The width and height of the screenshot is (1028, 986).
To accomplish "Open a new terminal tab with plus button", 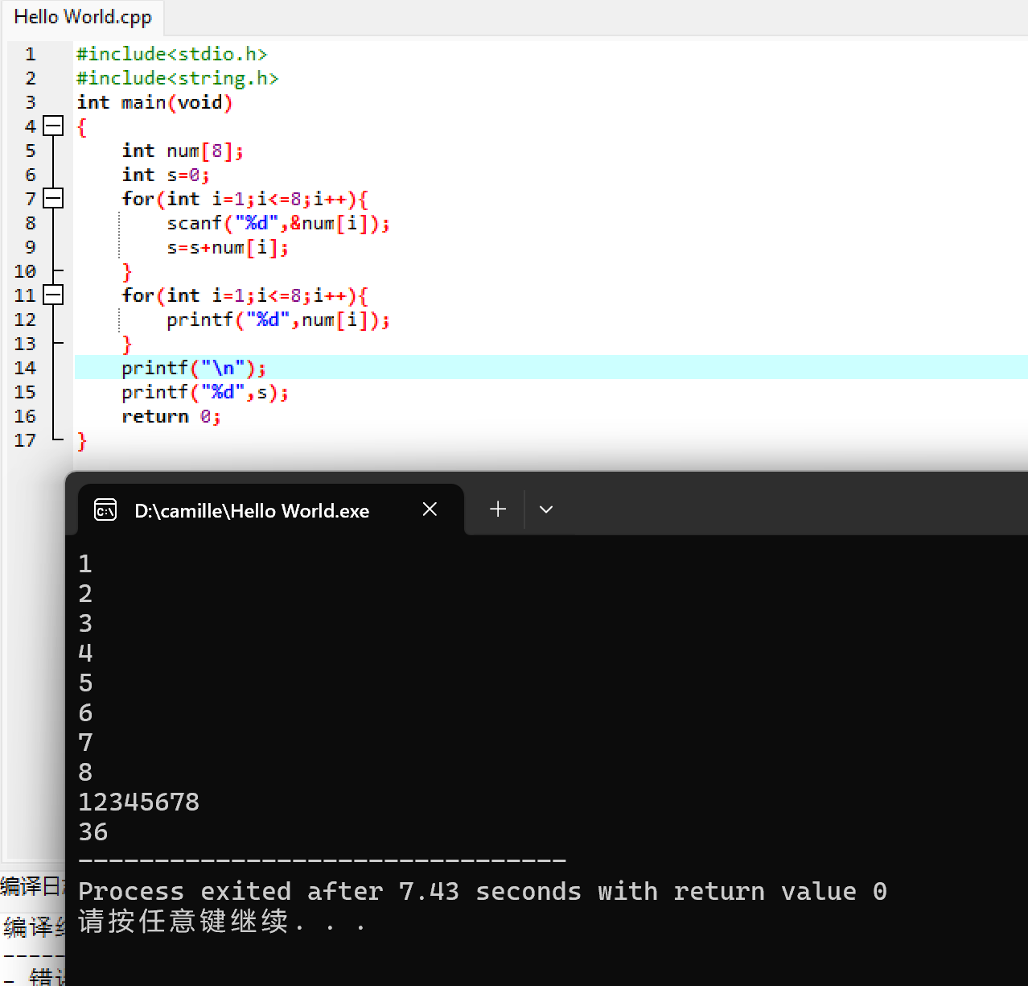I will pyautogui.click(x=498, y=509).
